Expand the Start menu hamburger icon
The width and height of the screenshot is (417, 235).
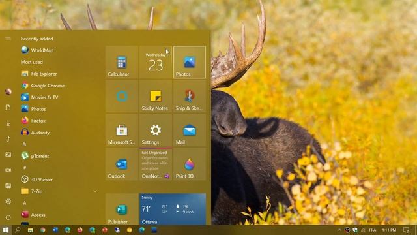8,39
